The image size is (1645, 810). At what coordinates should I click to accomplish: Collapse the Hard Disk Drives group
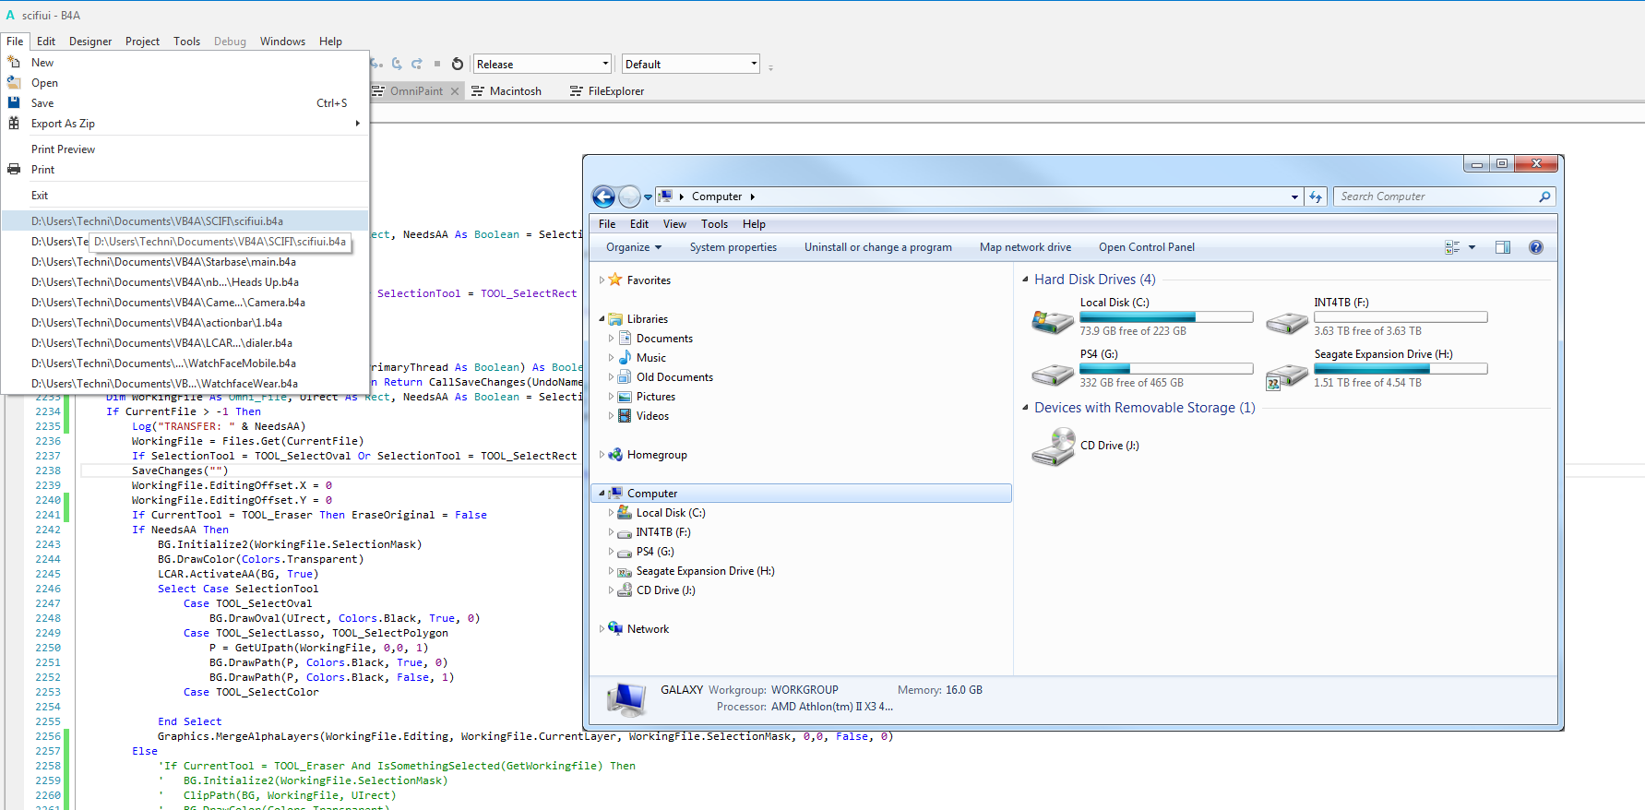click(x=1025, y=280)
